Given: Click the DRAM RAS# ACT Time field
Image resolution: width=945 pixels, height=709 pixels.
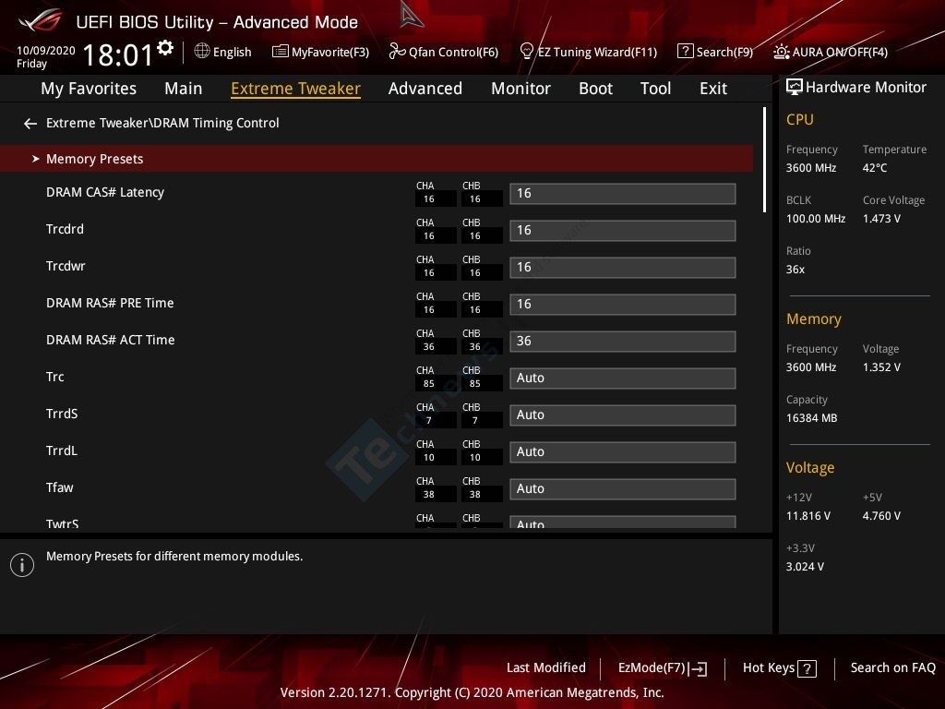Looking at the screenshot, I should coord(623,342).
